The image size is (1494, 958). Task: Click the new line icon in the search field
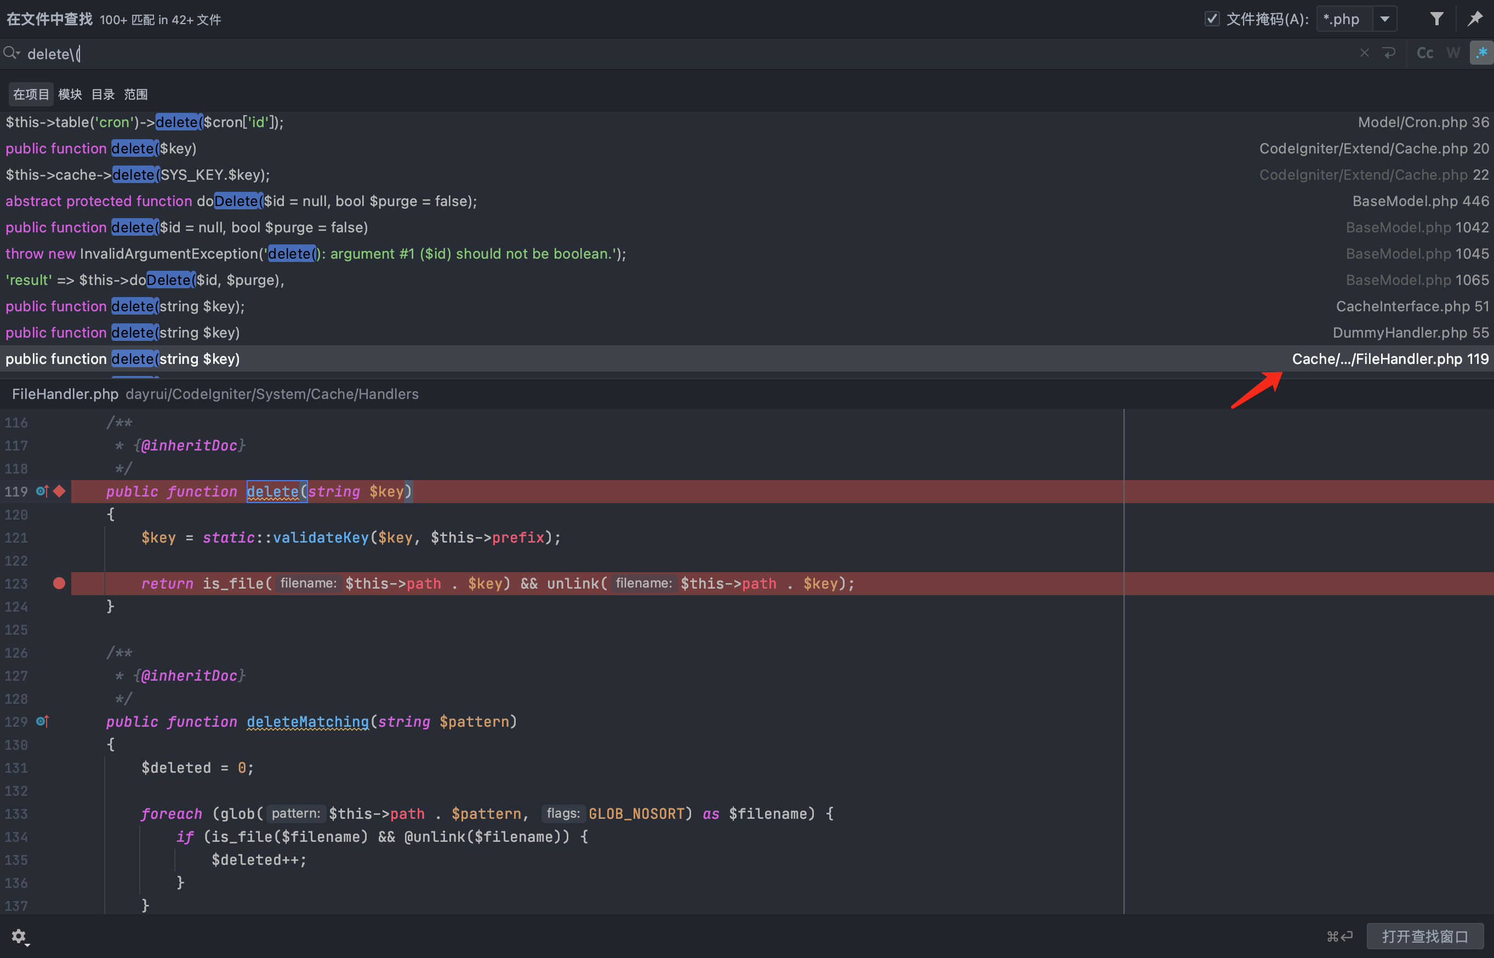(x=1389, y=53)
